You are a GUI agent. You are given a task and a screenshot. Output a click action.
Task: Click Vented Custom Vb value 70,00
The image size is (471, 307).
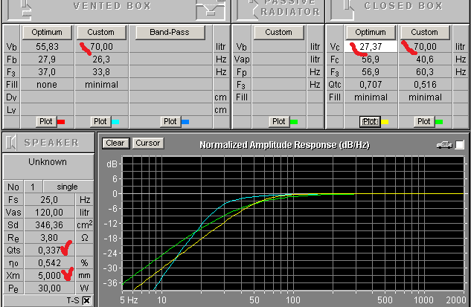click(x=101, y=47)
